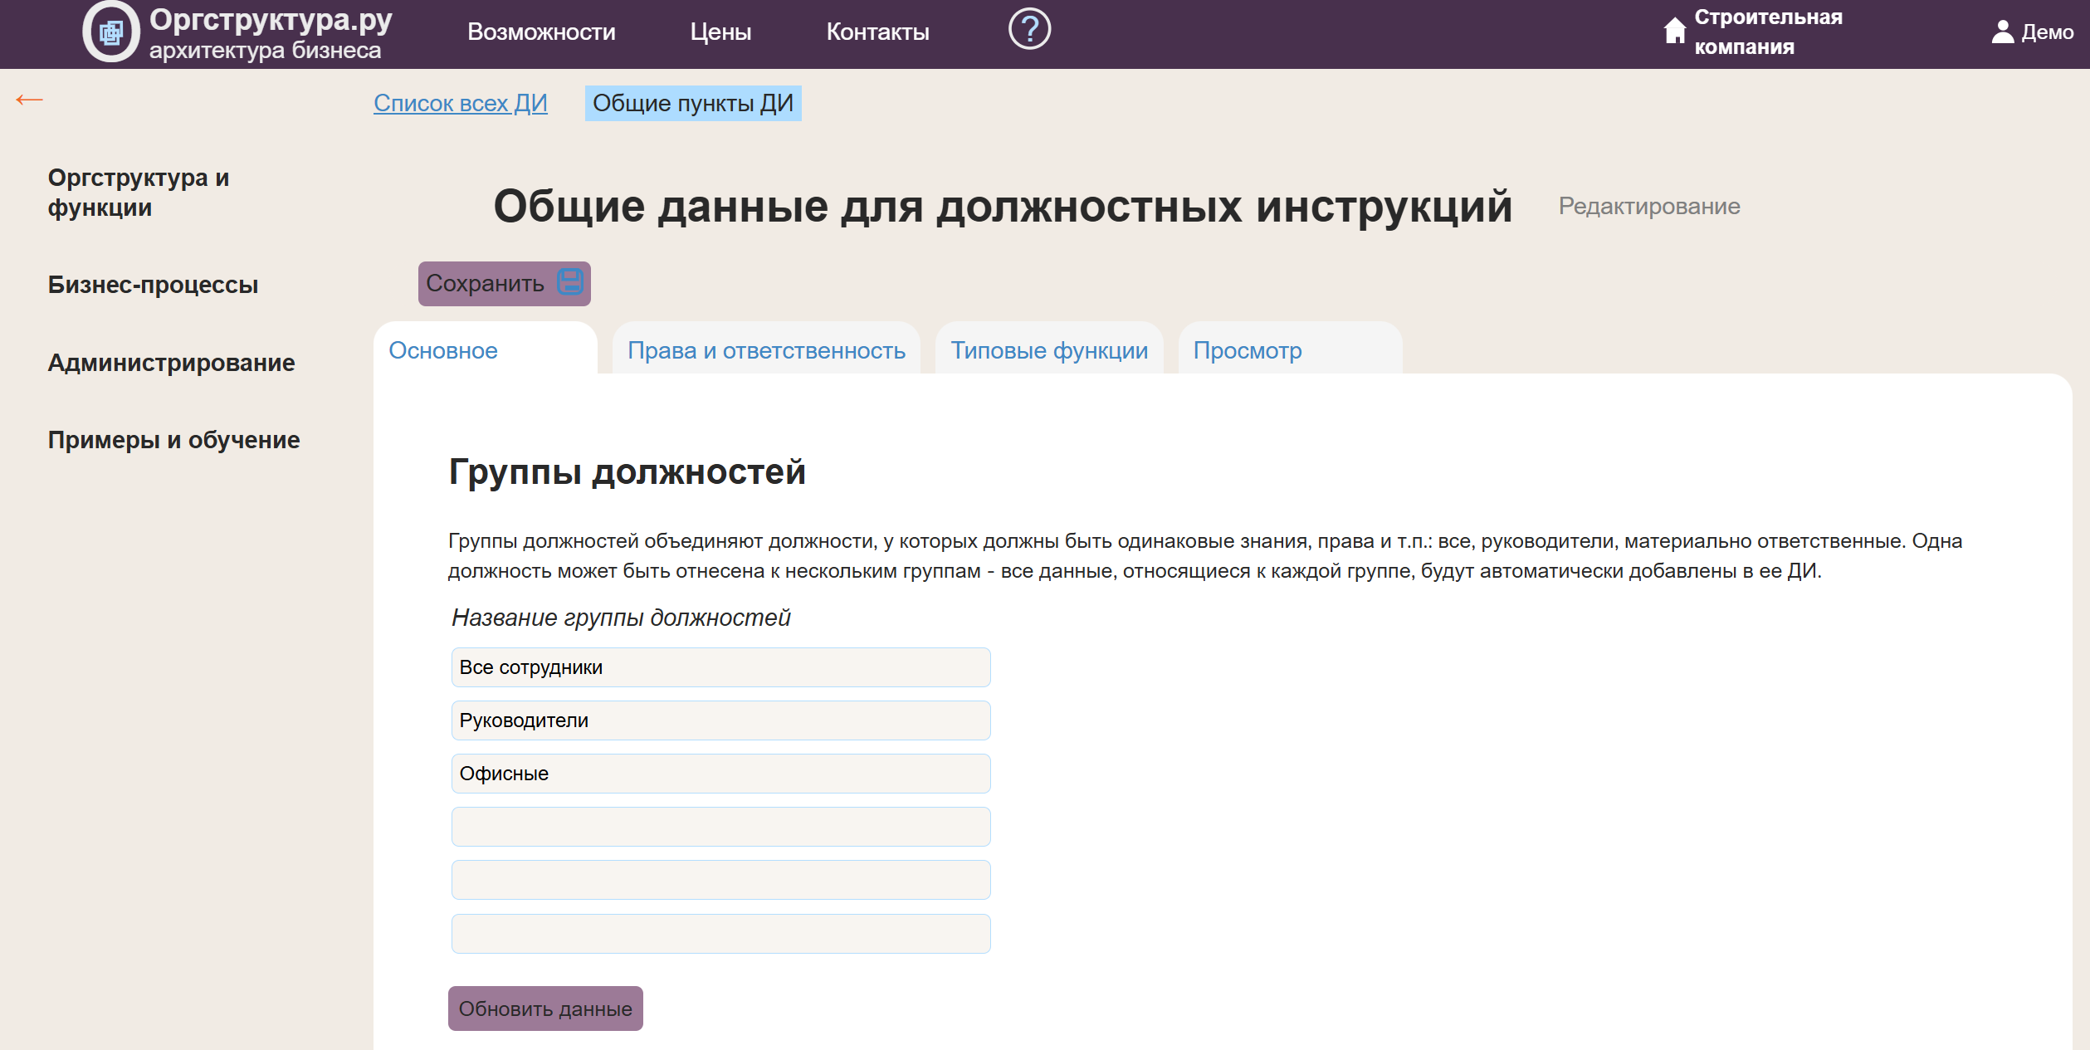This screenshot has width=2090, height=1050.
Task: Click the floppy disk icon on Сохранить
Action: tap(570, 281)
